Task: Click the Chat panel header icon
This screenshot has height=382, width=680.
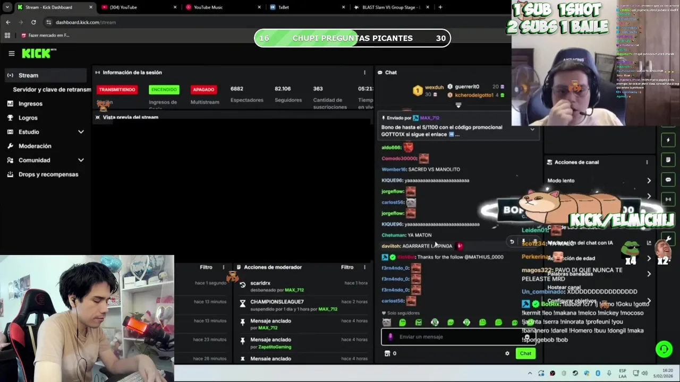Action: 380,73
